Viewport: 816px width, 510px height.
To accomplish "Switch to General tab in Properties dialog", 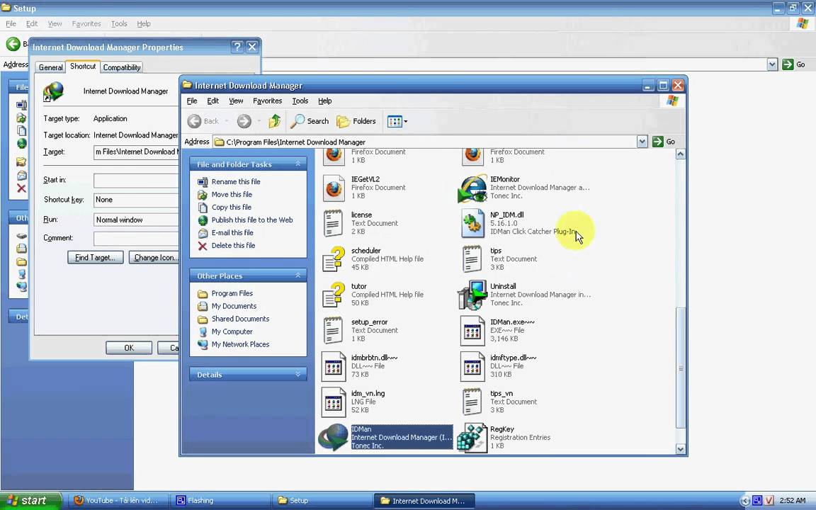I will tap(50, 67).
